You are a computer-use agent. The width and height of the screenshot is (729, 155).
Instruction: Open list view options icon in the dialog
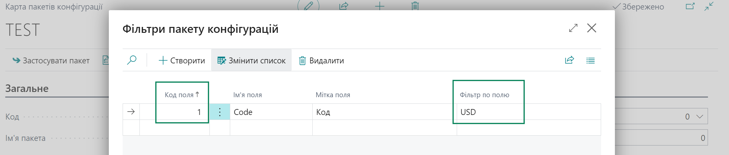(x=591, y=60)
